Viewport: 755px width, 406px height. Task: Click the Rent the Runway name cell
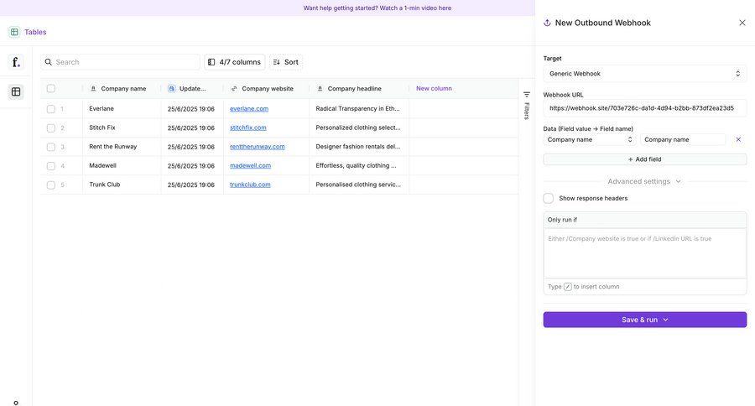click(x=122, y=147)
